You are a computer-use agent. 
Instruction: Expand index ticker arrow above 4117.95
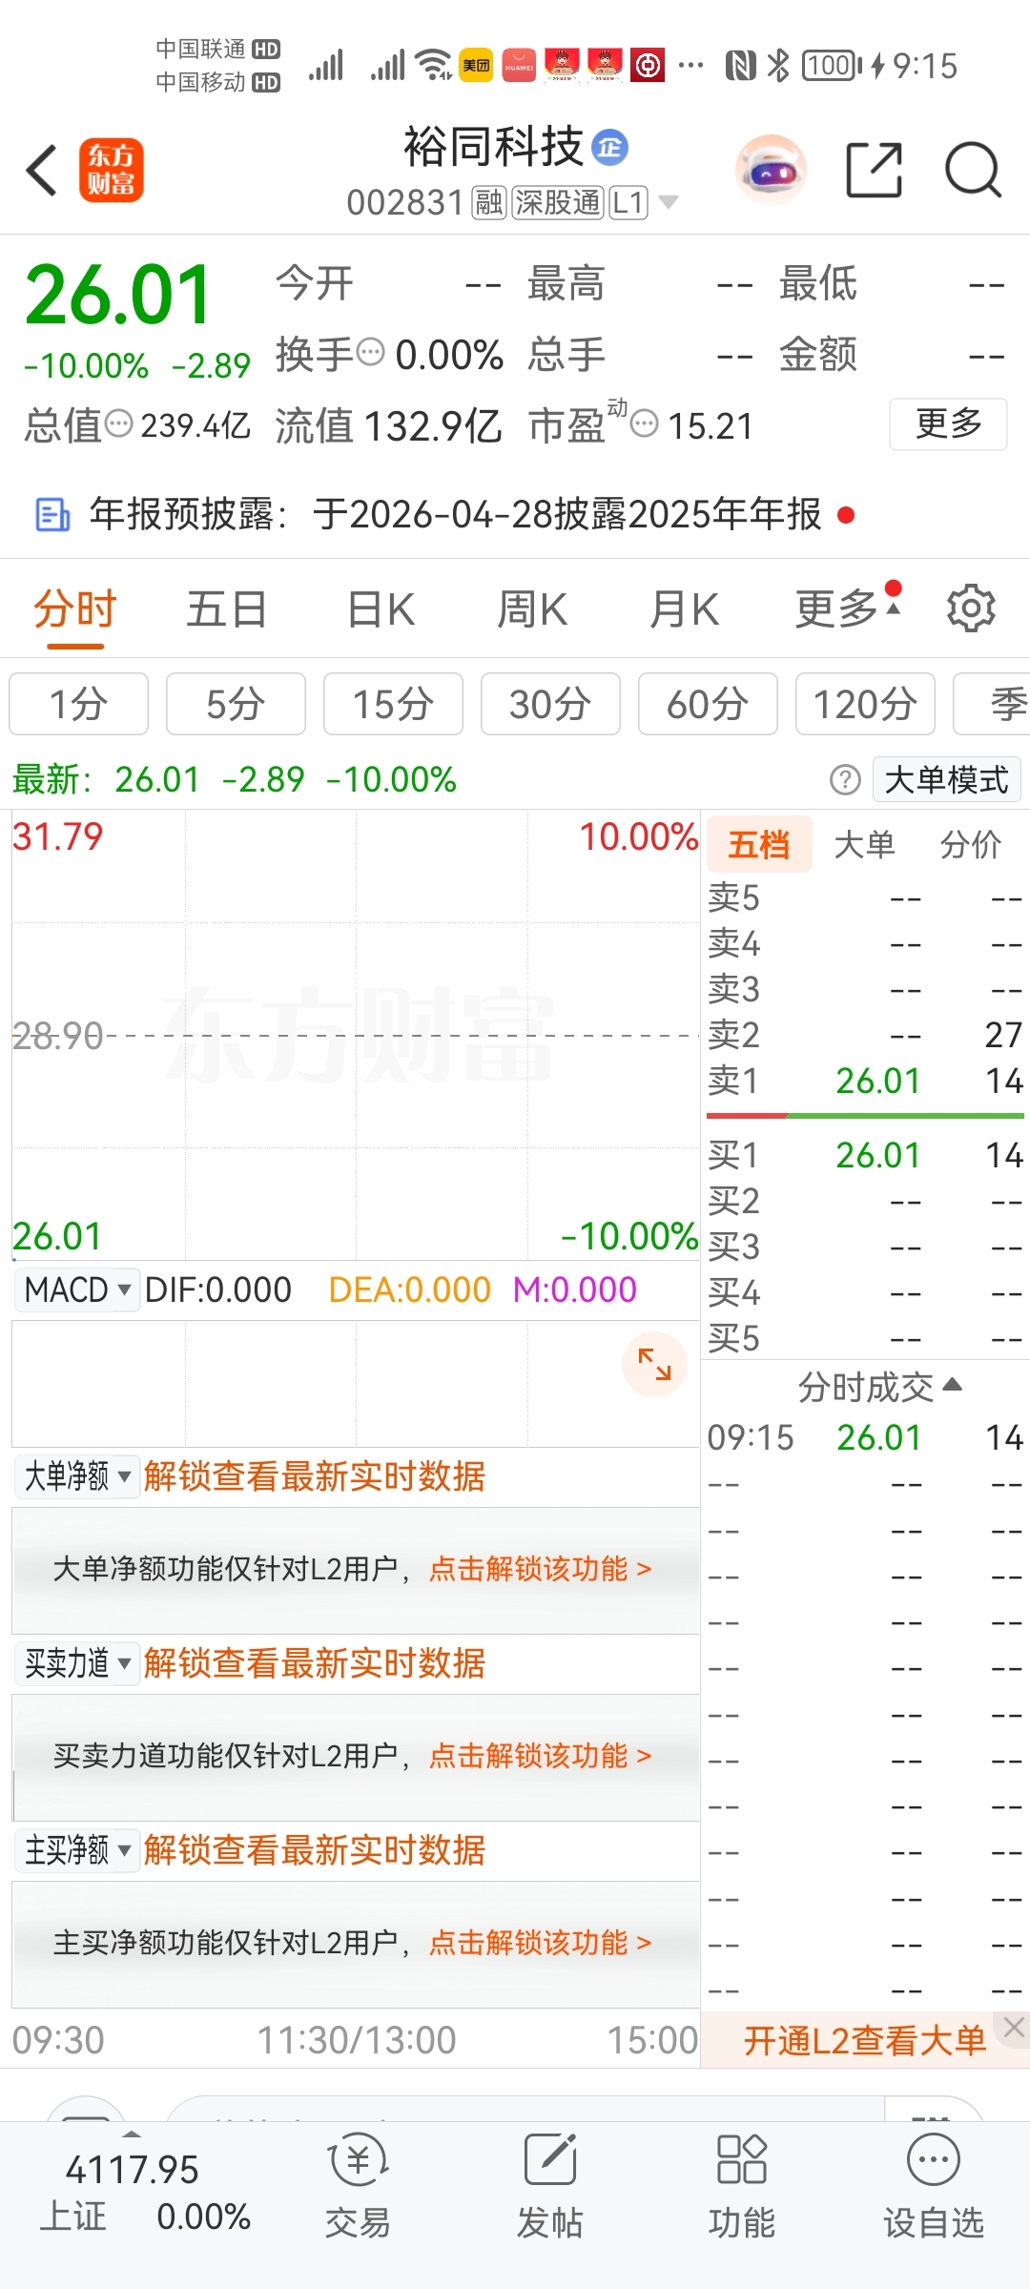tap(132, 2134)
